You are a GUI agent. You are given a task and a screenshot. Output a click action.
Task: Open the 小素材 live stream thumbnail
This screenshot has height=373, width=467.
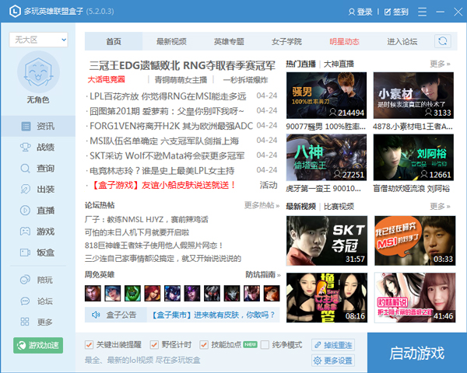coord(414,96)
